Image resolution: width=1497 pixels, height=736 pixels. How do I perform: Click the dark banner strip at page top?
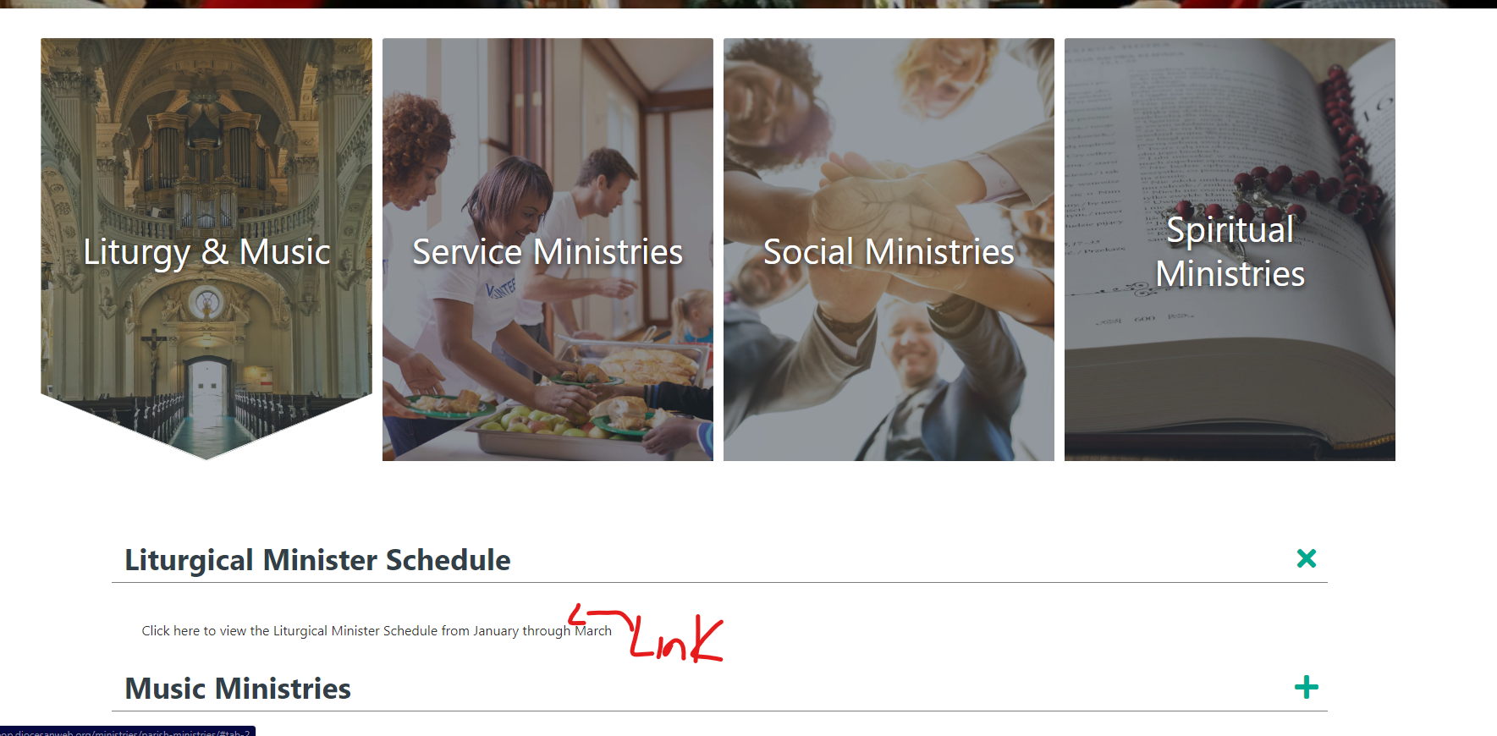pos(748,4)
